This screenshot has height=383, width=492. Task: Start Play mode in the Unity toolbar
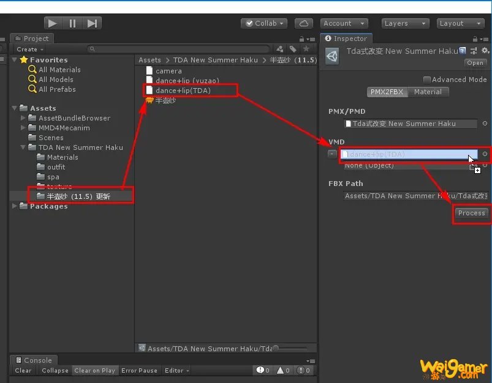(x=53, y=23)
